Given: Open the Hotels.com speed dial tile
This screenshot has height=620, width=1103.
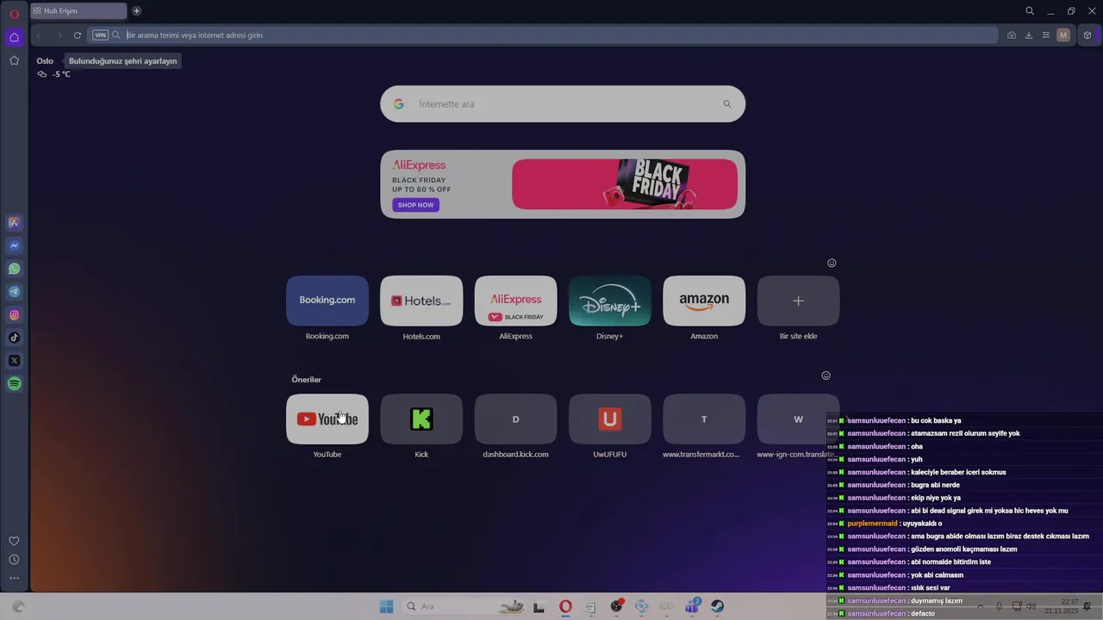Looking at the screenshot, I should pos(421,301).
